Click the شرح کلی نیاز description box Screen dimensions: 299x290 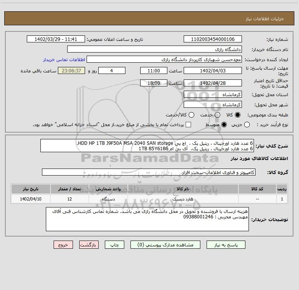pyautogui.click(x=147, y=145)
